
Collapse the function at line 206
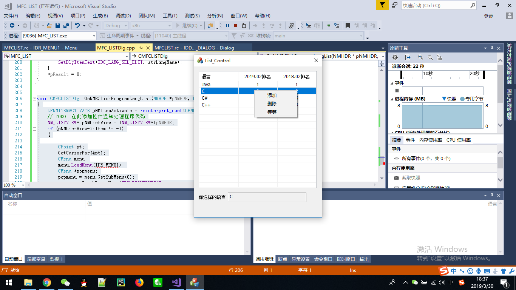coord(34,99)
